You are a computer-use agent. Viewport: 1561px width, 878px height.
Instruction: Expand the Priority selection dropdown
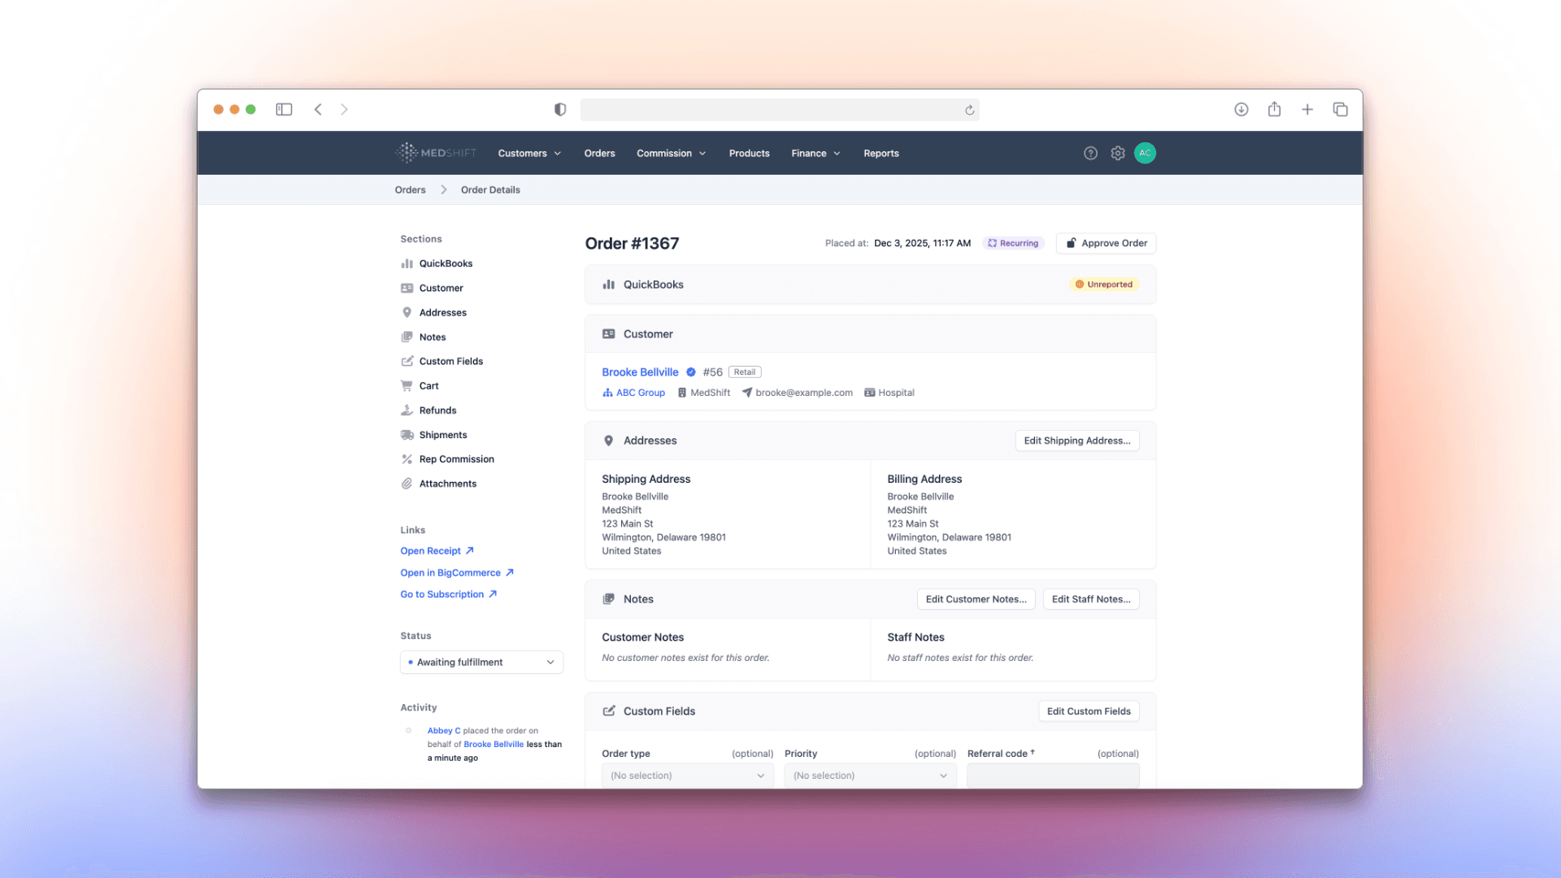pyautogui.click(x=870, y=775)
